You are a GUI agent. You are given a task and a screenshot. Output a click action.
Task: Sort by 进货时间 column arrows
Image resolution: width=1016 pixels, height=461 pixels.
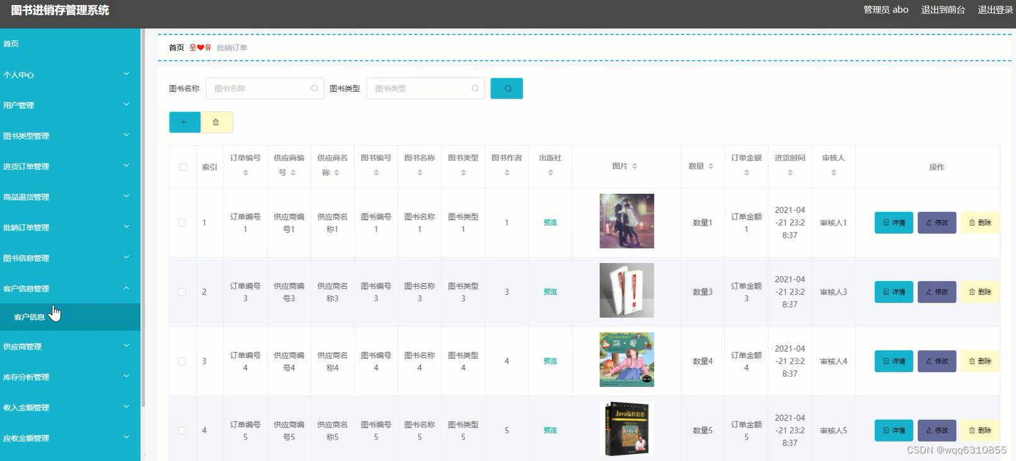tap(790, 172)
